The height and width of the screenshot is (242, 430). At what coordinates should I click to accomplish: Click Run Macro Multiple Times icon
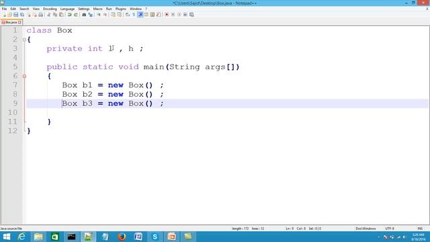185,15
